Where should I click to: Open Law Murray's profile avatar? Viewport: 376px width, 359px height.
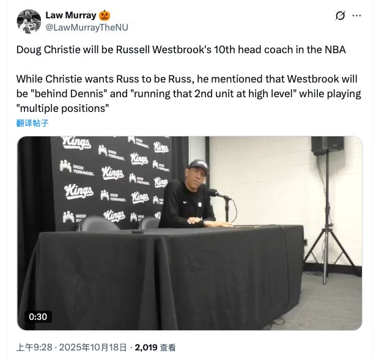(x=29, y=21)
